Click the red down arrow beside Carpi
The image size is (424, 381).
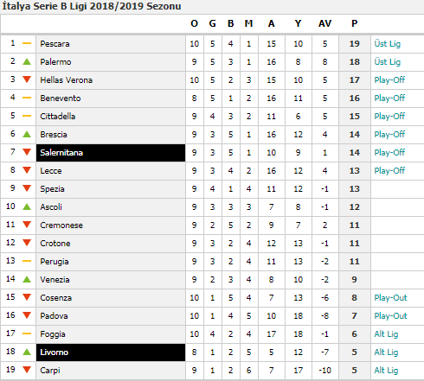(x=27, y=370)
